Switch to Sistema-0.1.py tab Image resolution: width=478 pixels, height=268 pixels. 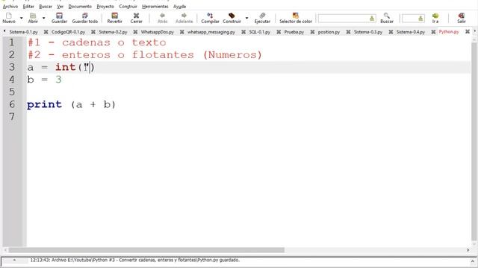[x=23, y=32]
